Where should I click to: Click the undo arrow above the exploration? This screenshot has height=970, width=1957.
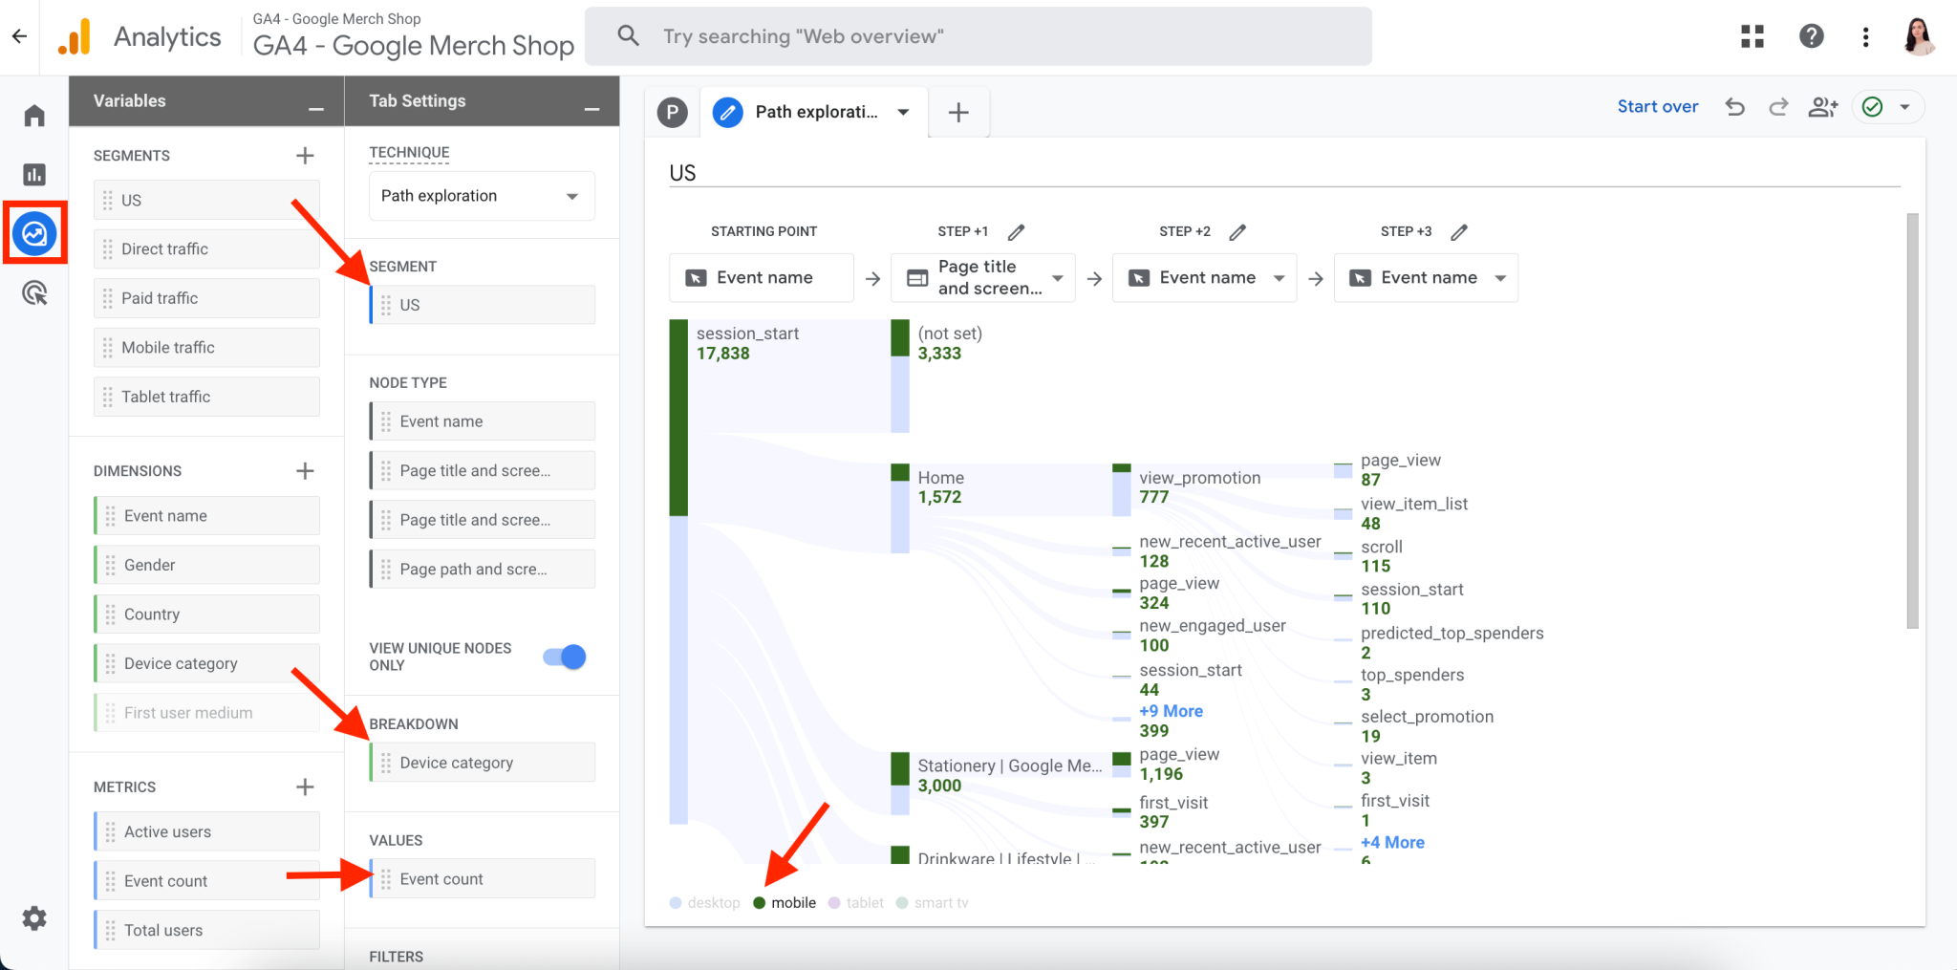click(1734, 107)
